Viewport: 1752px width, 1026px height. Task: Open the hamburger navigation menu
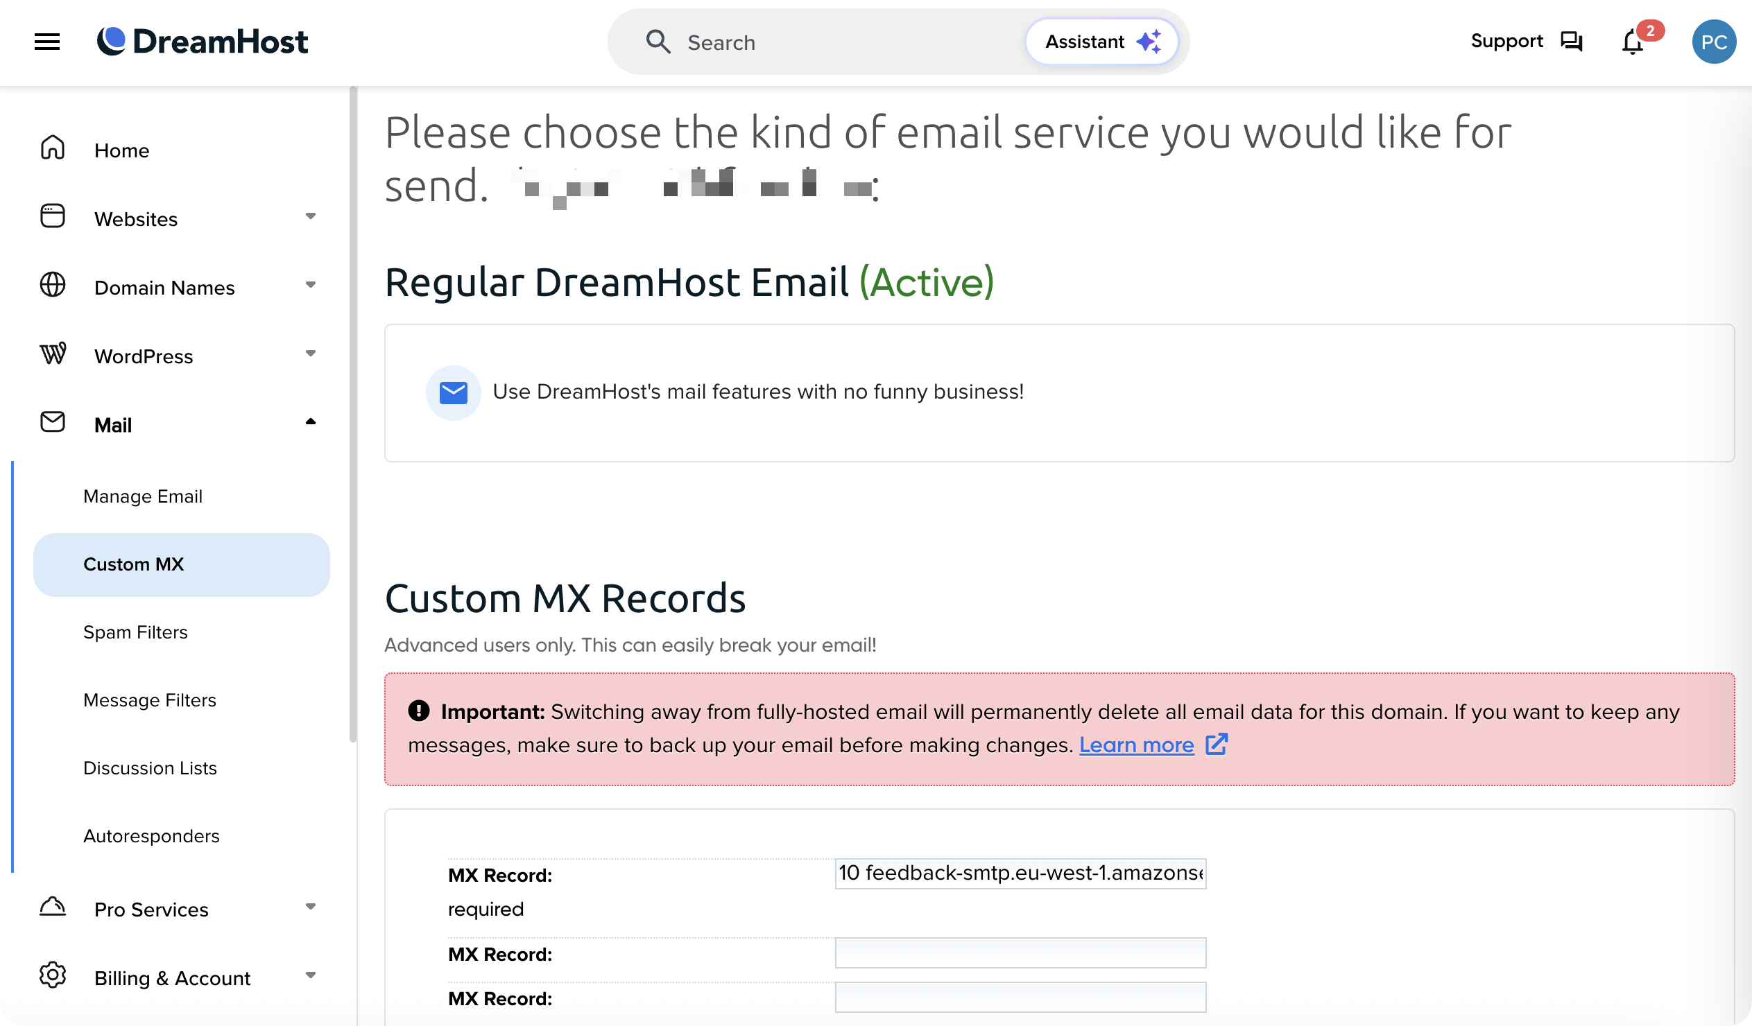point(46,42)
